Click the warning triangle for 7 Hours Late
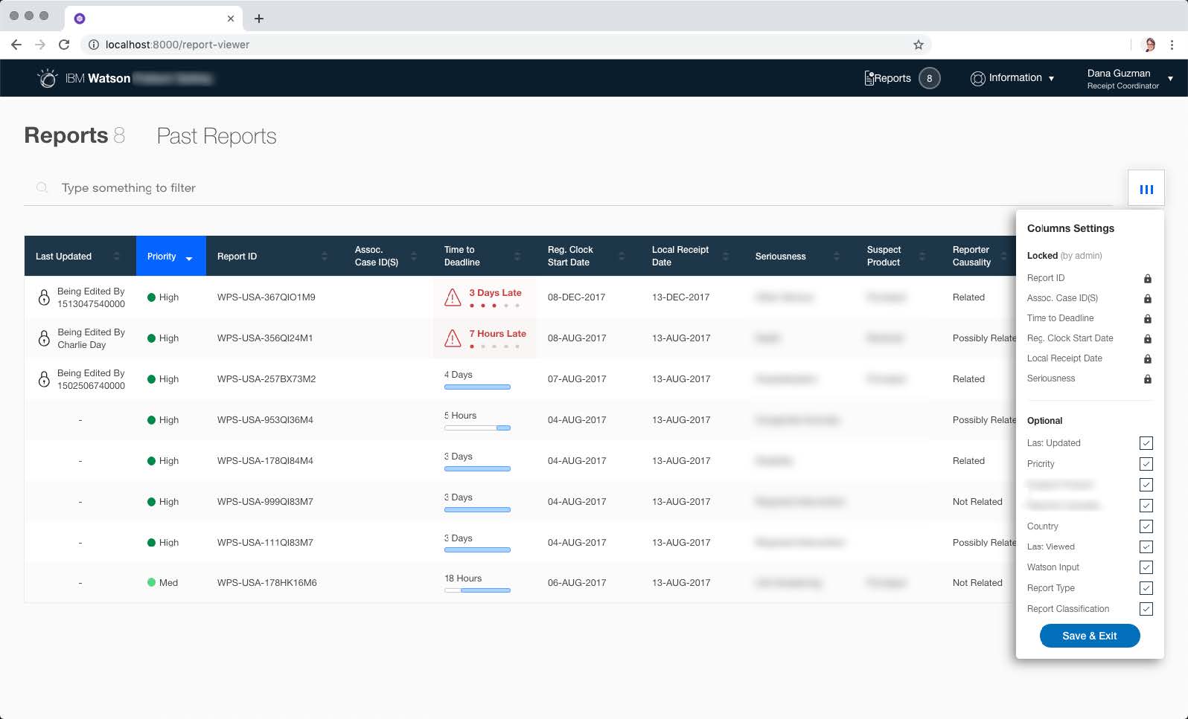The height and width of the screenshot is (719, 1188). [453, 339]
